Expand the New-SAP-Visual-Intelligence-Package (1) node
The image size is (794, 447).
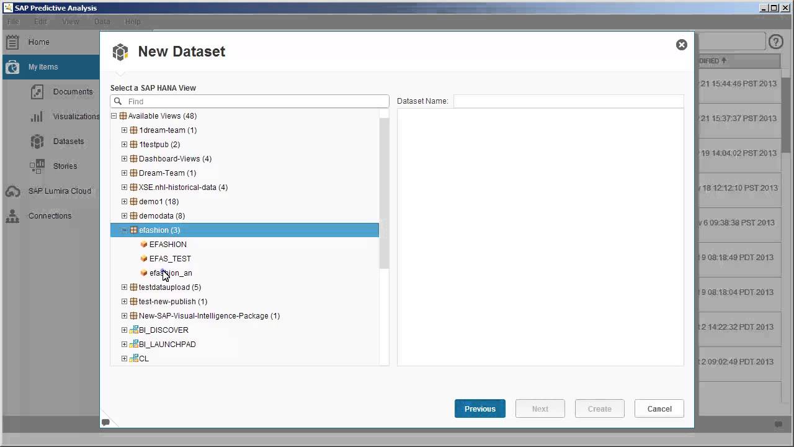[x=125, y=316]
